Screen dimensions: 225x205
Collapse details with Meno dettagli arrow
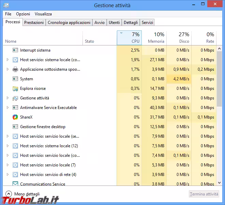[x=9, y=194]
